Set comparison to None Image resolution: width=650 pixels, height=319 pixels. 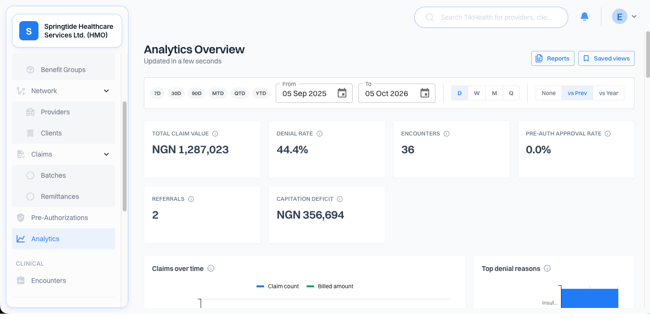tap(548, 93)
